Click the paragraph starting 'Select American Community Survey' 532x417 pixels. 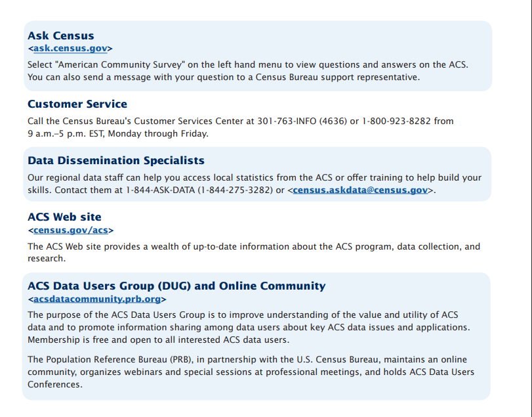(248, 71)
